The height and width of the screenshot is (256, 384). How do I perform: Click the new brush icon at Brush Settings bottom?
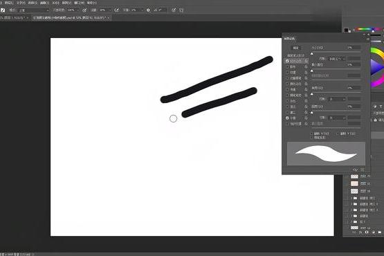(x=362, y=170)
